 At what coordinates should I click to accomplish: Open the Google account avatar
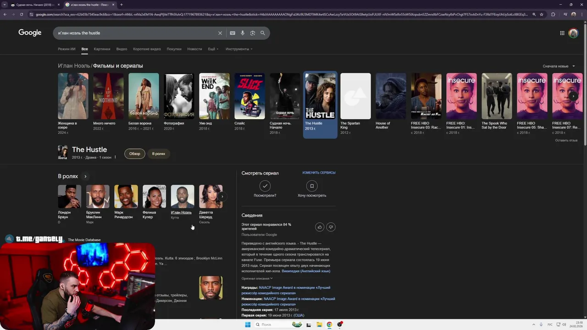click(x=573, y=33)
